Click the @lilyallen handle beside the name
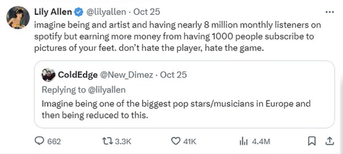This screenshot has height=154, width=343. (x=106, y=12)
